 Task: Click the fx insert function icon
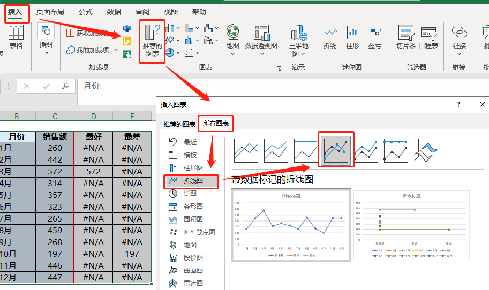65,86
